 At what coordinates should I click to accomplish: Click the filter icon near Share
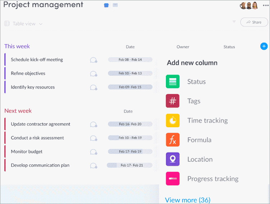tap(234, 22)
